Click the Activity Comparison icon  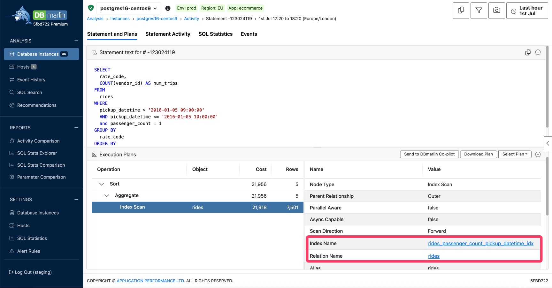[x=12, y=141]
